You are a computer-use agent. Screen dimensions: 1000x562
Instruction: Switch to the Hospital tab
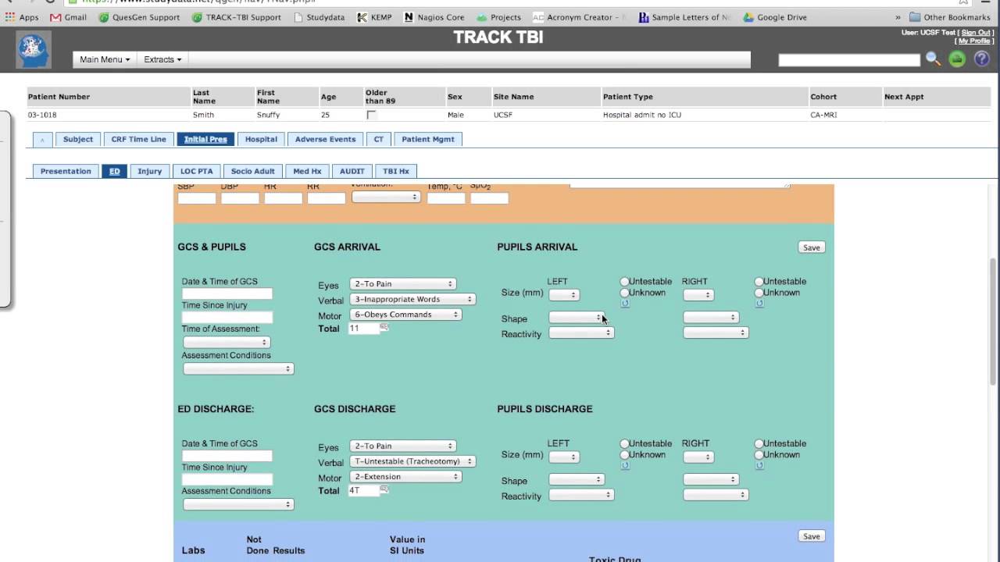[261, 139]
